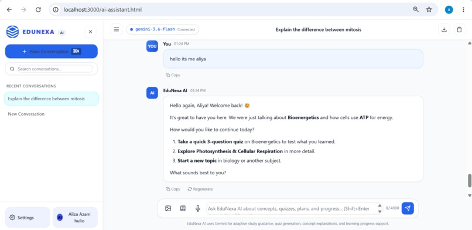
Task: Open Settings in the sidebar
Action: (28, 217)
